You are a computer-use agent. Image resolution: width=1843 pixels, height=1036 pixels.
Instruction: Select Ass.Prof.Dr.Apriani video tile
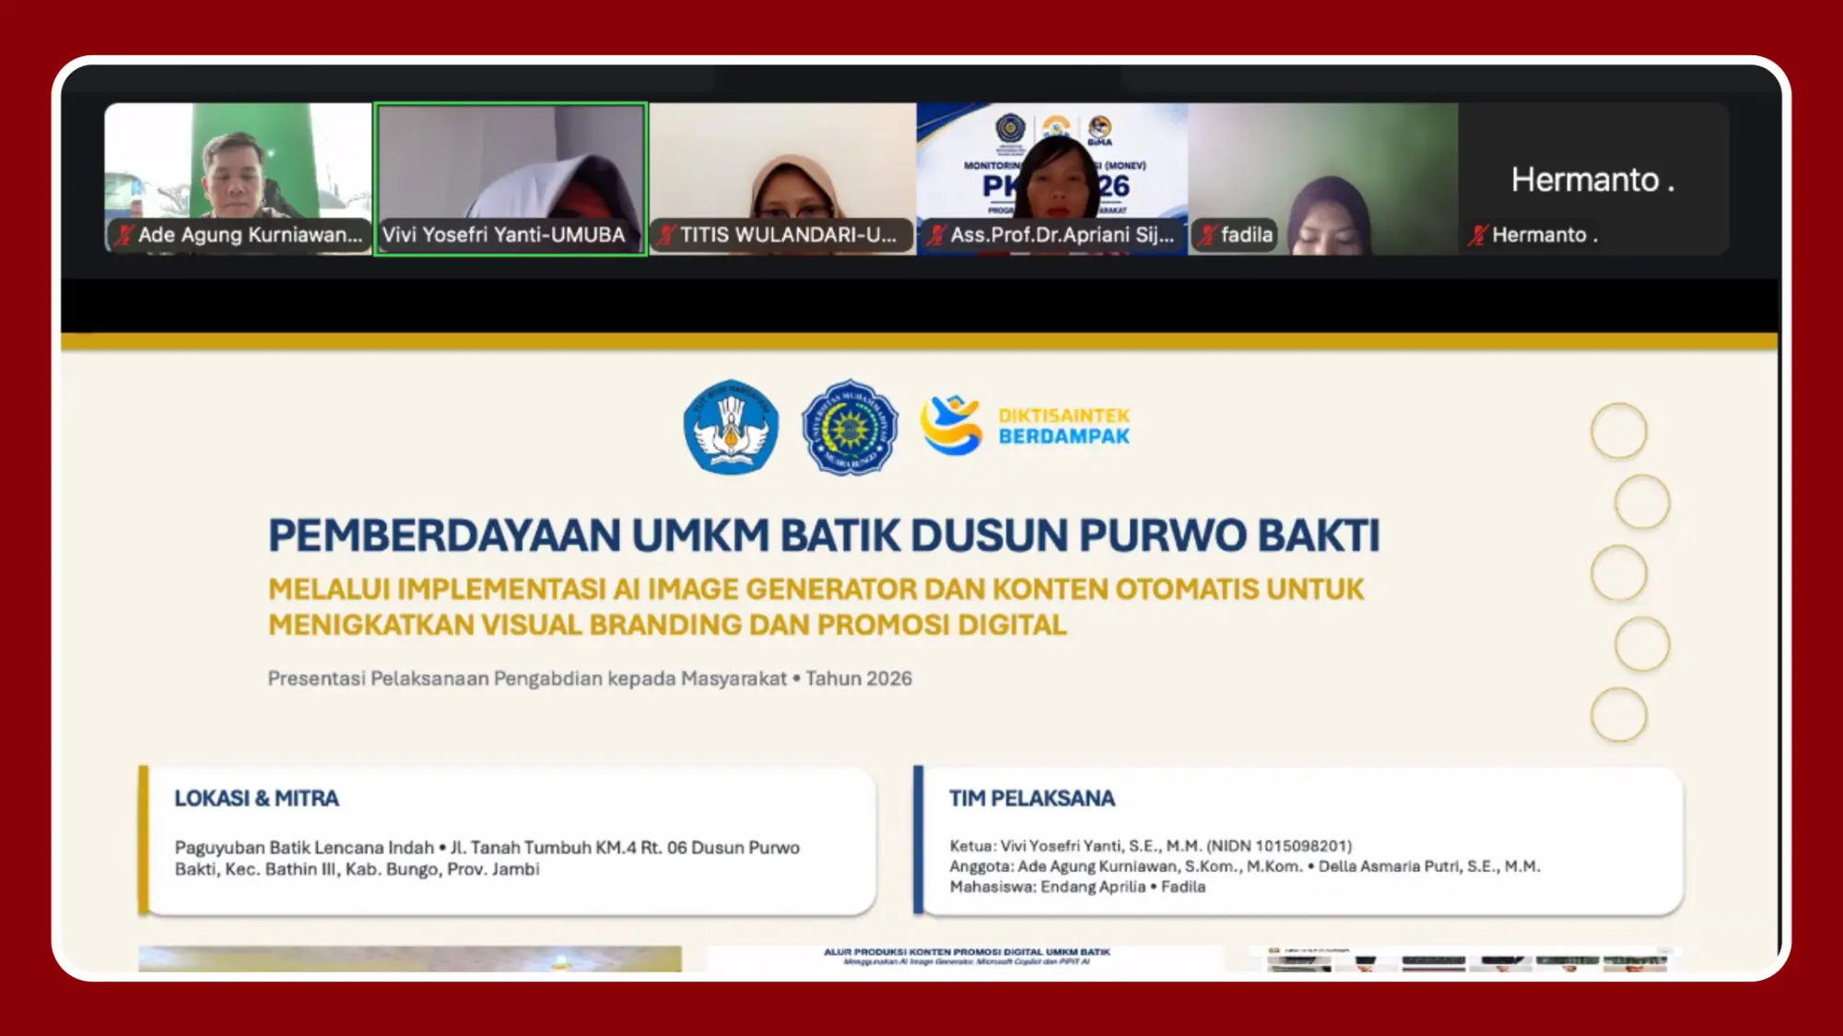click(1052, 178)
